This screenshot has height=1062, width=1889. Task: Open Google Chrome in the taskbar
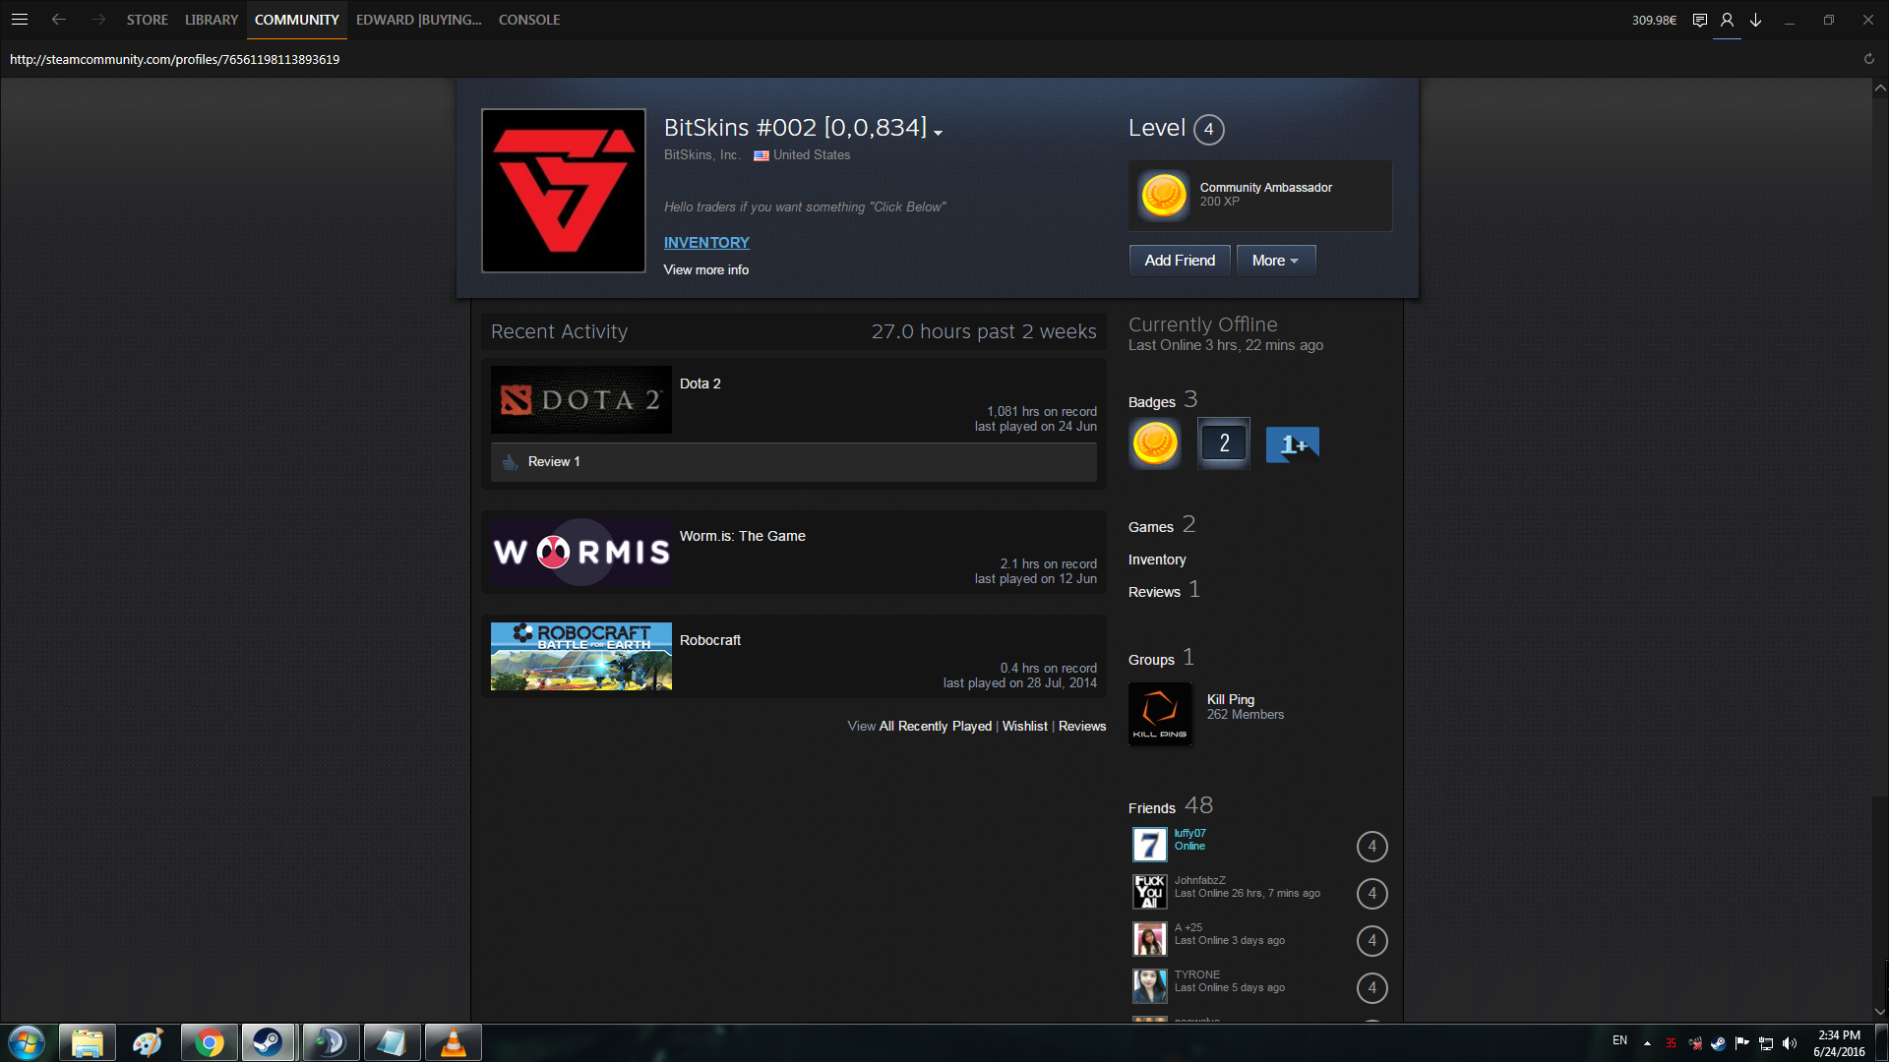(x=209, y=1042)
